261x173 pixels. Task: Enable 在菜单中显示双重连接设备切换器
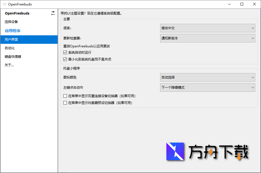65,96
